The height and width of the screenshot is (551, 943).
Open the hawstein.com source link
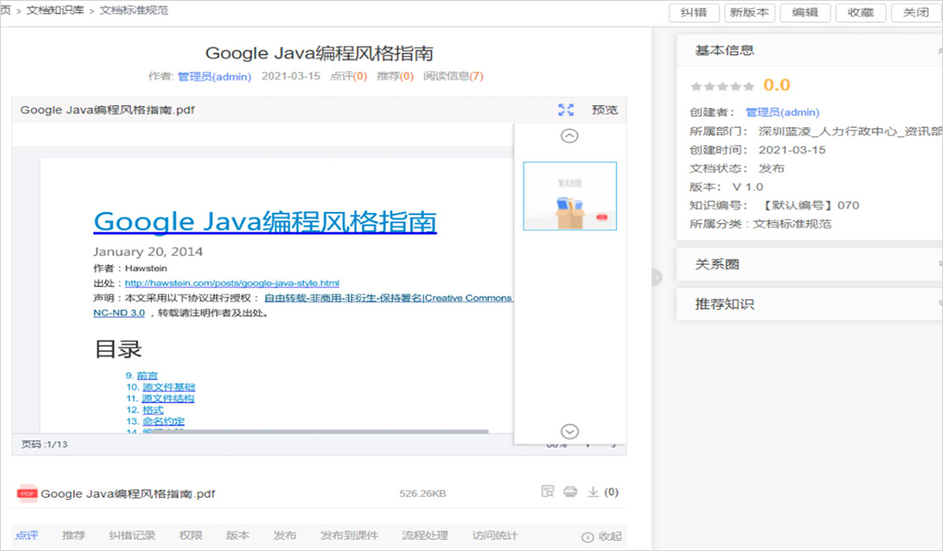coord(232,283)
